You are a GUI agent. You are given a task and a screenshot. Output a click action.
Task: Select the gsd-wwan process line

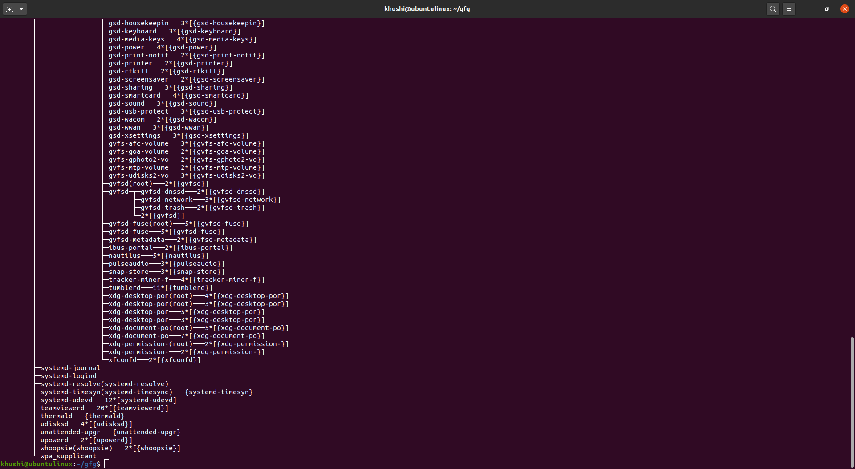pos(159,127)
